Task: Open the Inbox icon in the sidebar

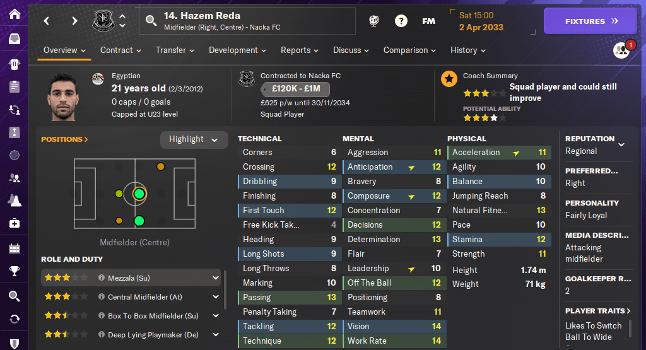Action: coord(14,39)
